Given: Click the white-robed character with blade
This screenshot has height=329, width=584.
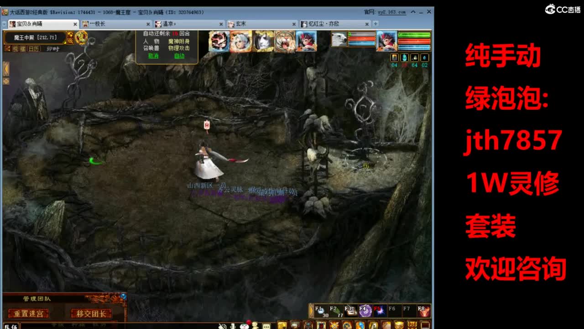Looking at the screenshot, I should (209, 161).
